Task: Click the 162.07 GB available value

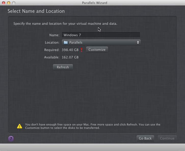Action: point(70,57)
